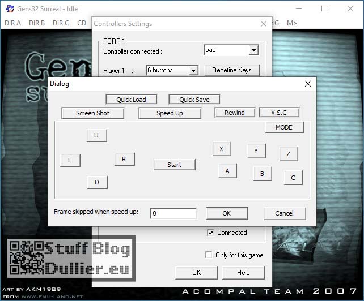Click the Quick Load button
This screenshot has width=364, height=301.
click(131, 100)
